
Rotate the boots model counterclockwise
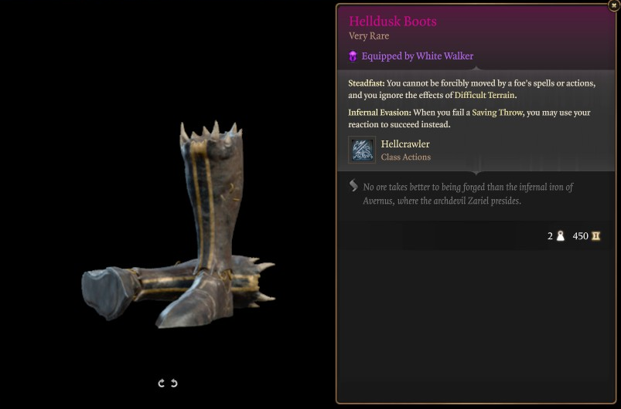click(174, 383)
